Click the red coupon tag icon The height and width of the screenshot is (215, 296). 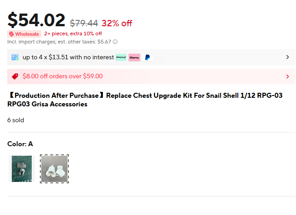tap(15, 76)
